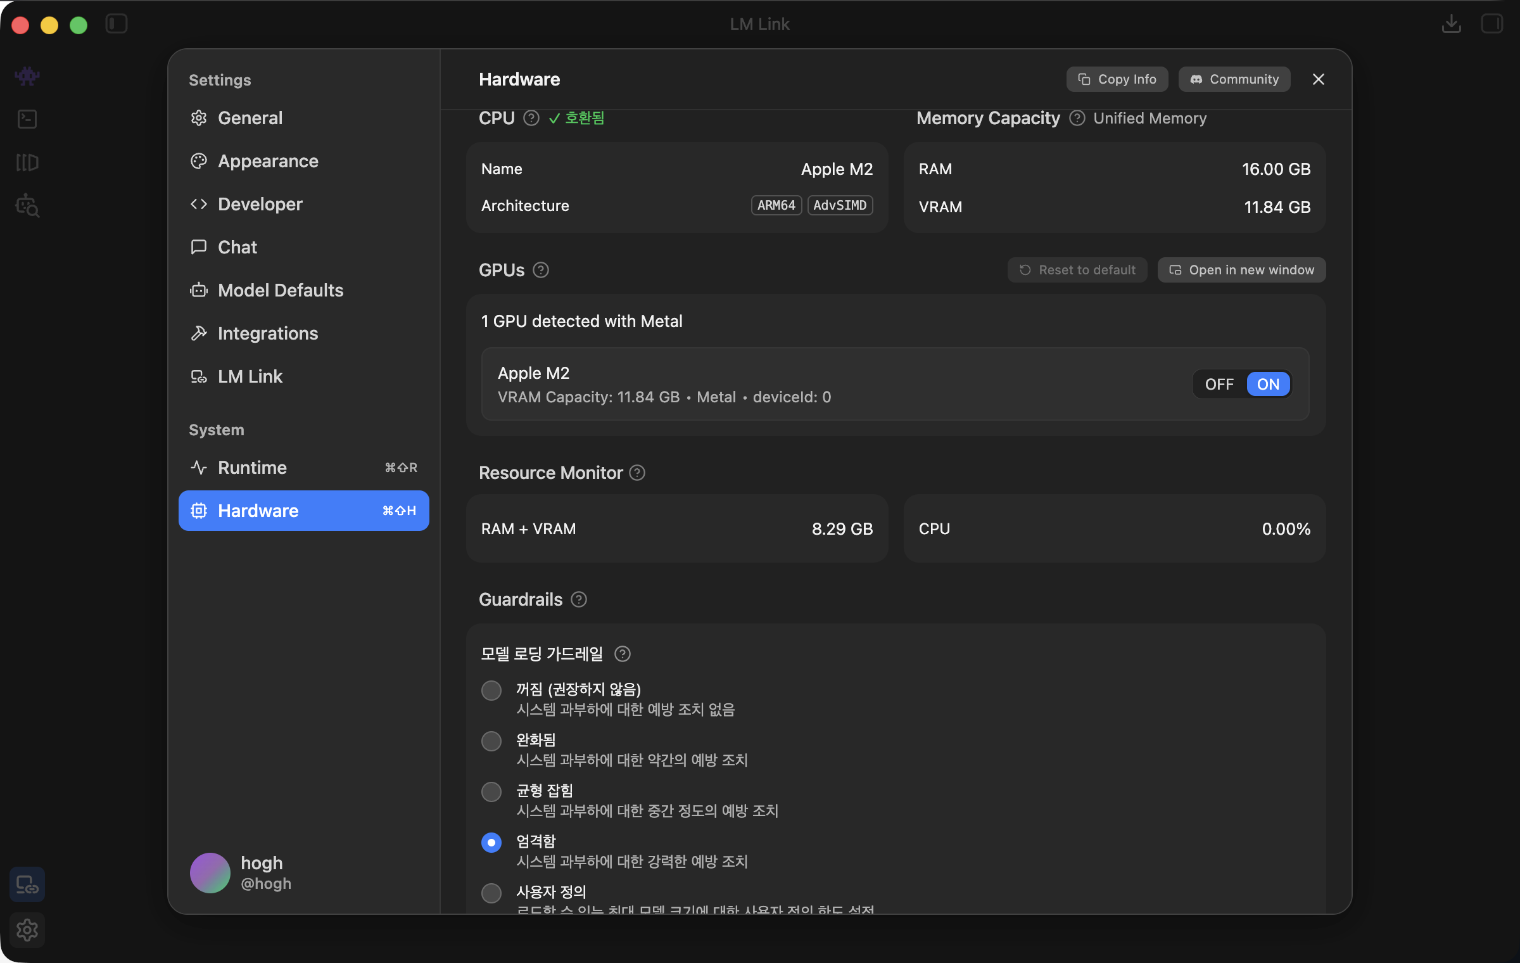This screenshot has width=1520, height=963.
Task: Go to Developer settings
Action: [304, 204]
